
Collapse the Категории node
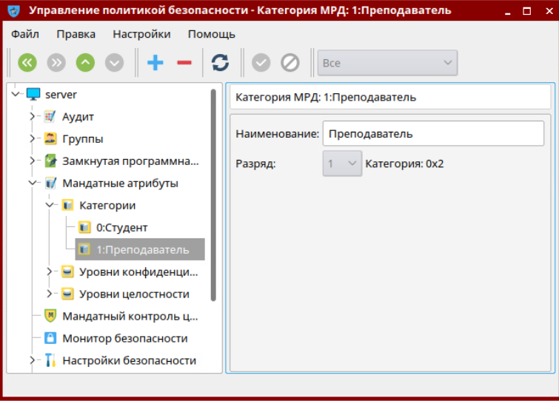[x=50, y=205]
